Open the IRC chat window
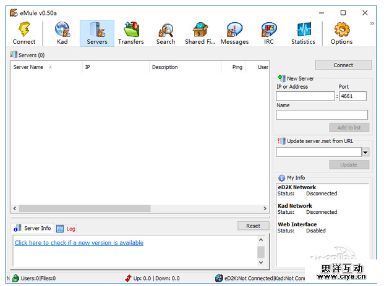 click(x=268, y=30)
